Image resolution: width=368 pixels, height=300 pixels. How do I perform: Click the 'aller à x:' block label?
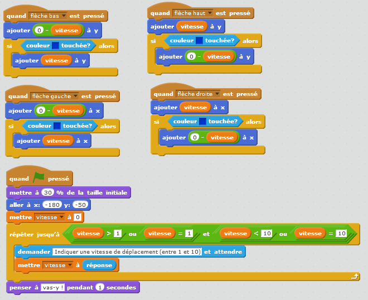pyautogui.click(x=25, y=205)
